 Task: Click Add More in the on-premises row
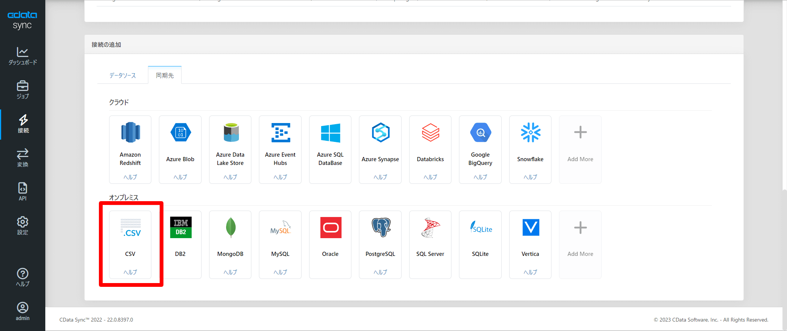point(580,245)
